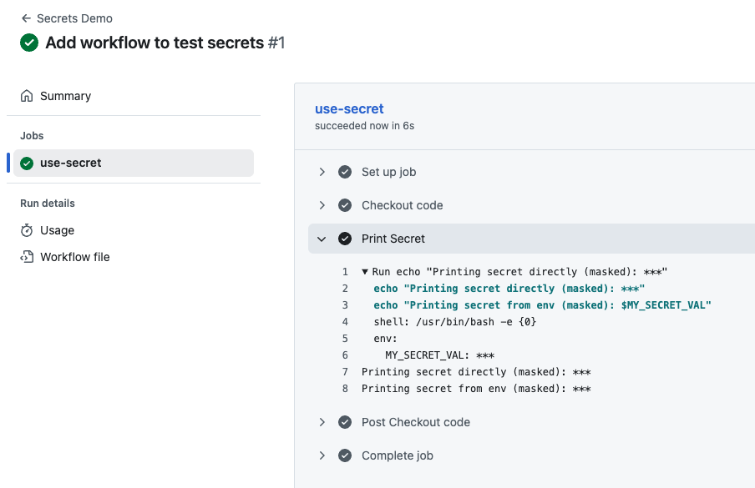Viewport: 755px width, 488px height.
Task: Click the green success checkmark beside the workflow title
Action: tap(29, 43)
